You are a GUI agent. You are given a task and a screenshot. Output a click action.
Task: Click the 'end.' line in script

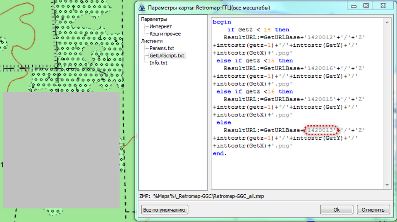point(220,153)
